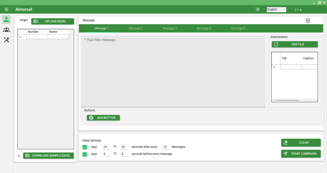327x173 pixels.
Task: Click the File column header in attachments
Action: click(291, 58)
